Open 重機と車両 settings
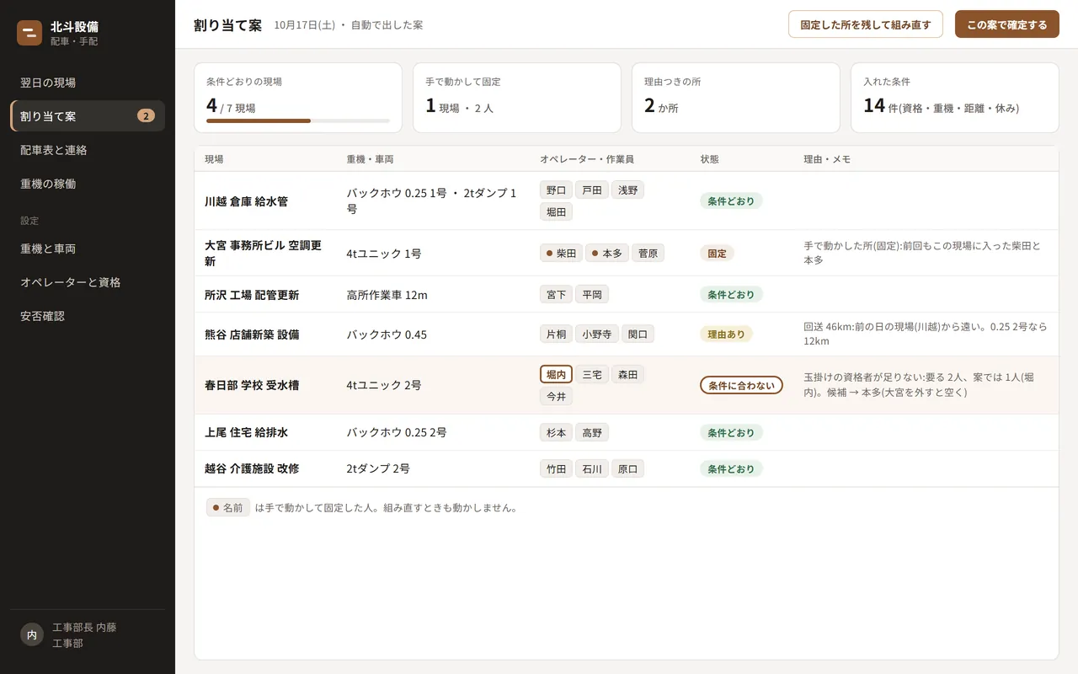The width and height of the screenshot is (1078, 674). tap(88, 249)
